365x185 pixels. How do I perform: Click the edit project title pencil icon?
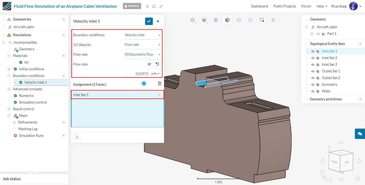[x=161, y=6]
